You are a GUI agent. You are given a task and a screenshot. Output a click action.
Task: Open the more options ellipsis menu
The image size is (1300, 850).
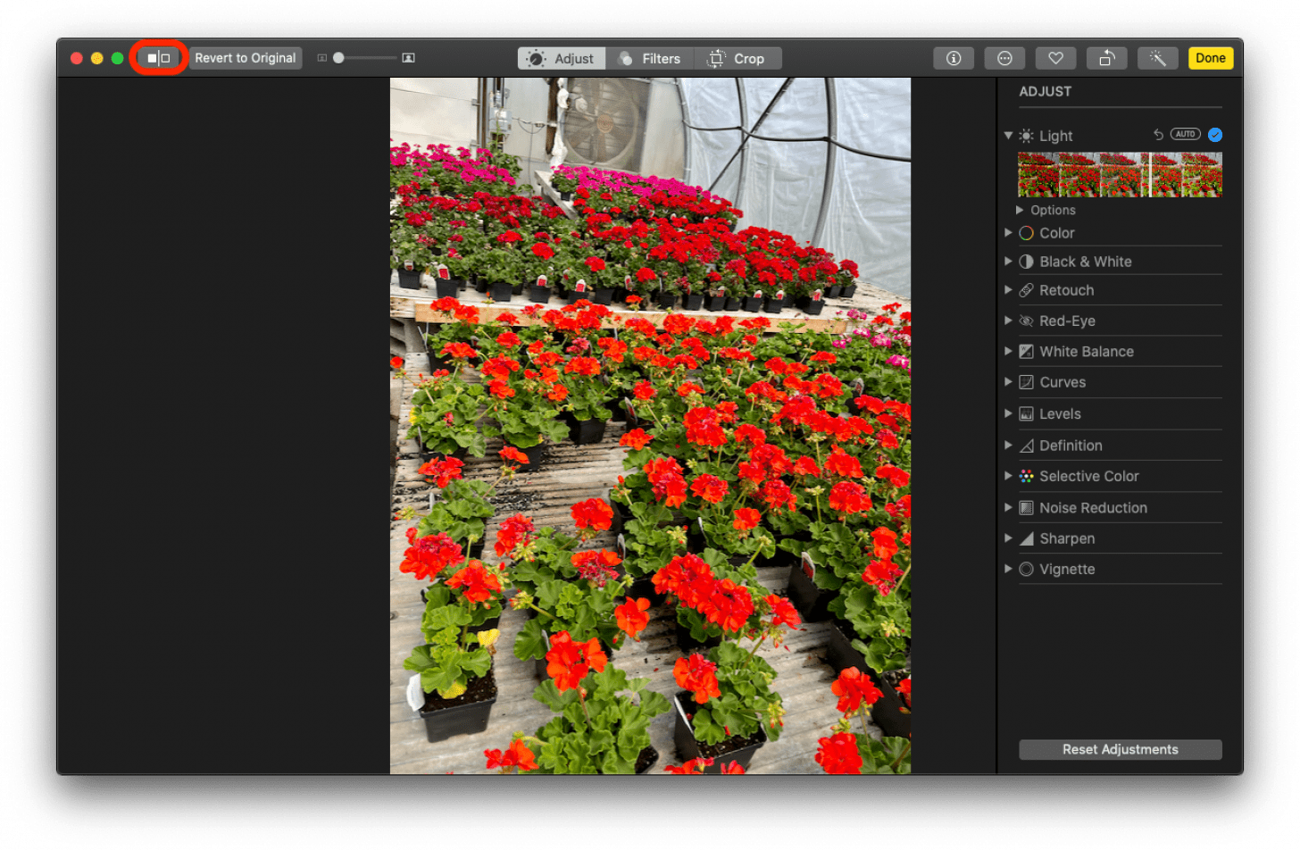coord(1004,57)
